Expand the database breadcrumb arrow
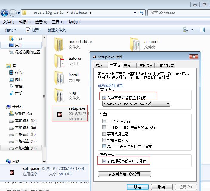The height and width of the screenshot is (191, 210). [91, 13]
